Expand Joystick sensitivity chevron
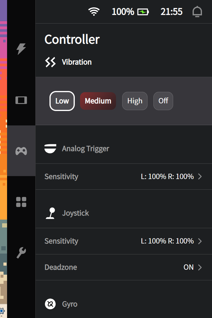Screen dimensions: 212x318 [x=200, y=241]
